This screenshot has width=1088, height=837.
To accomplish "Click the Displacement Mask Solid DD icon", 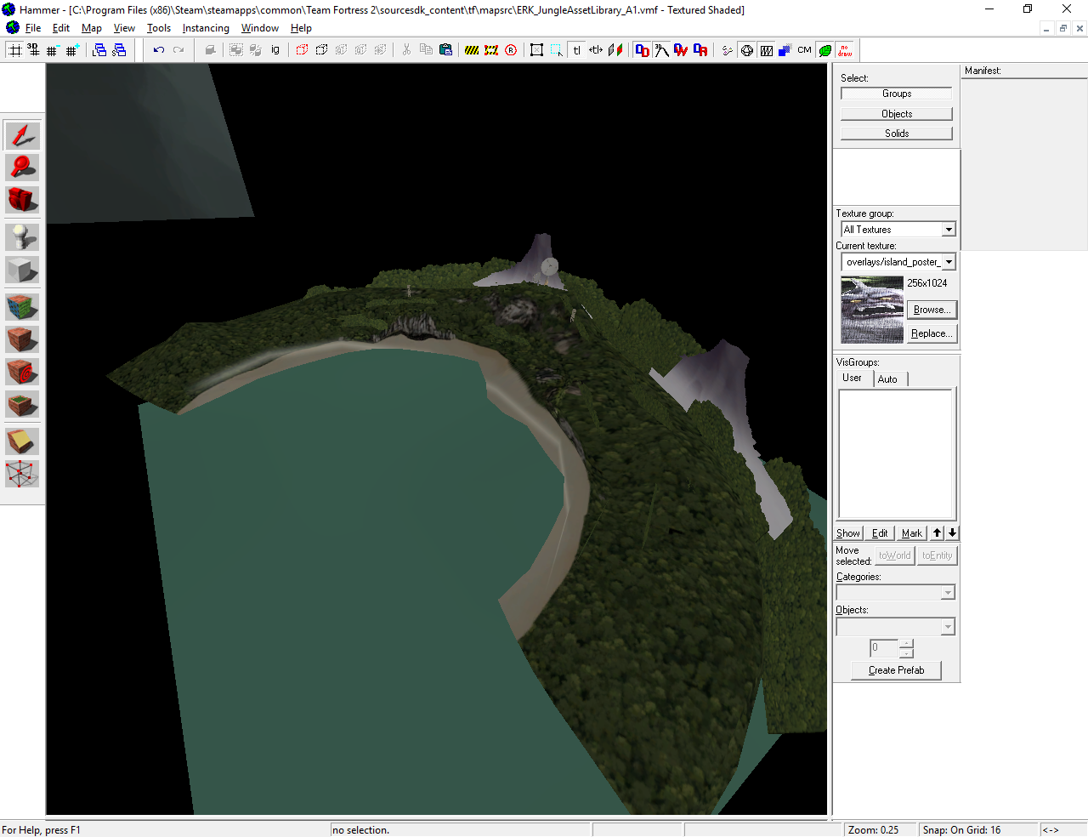I will (642, 50).
